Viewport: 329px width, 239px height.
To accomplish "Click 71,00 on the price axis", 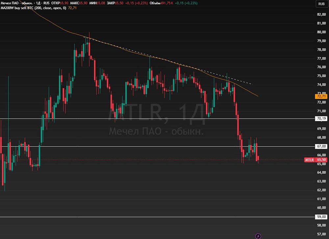I will pyautogui.click(x=321, y=111).
